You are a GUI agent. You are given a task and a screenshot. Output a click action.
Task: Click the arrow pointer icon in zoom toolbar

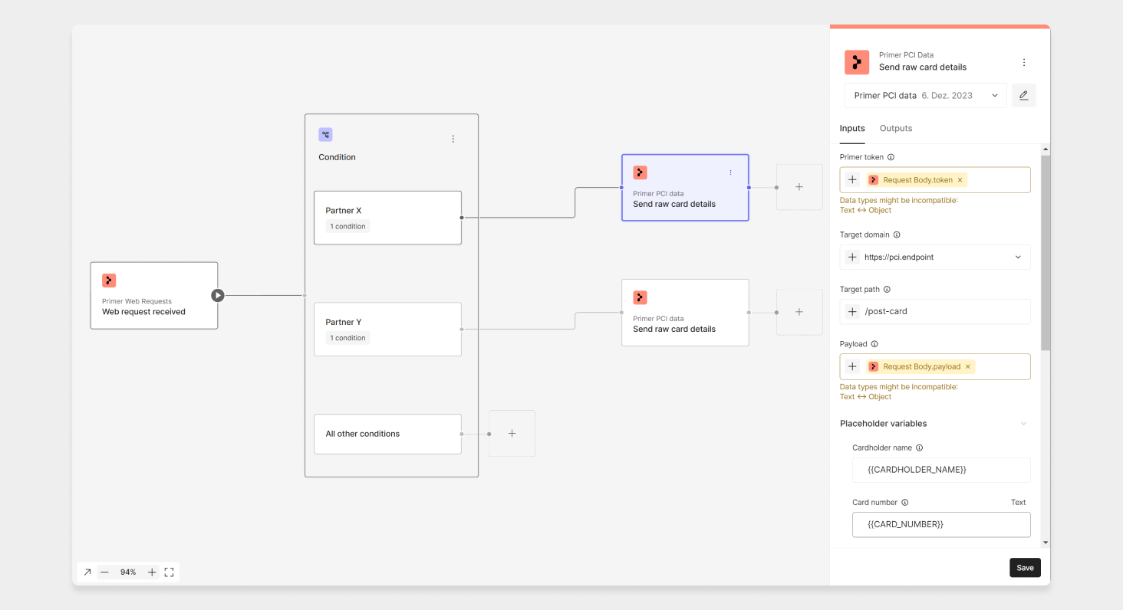pos(87,572)
